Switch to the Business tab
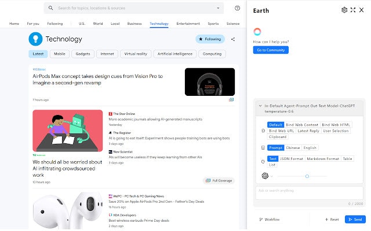371x231 pixels. [x=134, y=24]
